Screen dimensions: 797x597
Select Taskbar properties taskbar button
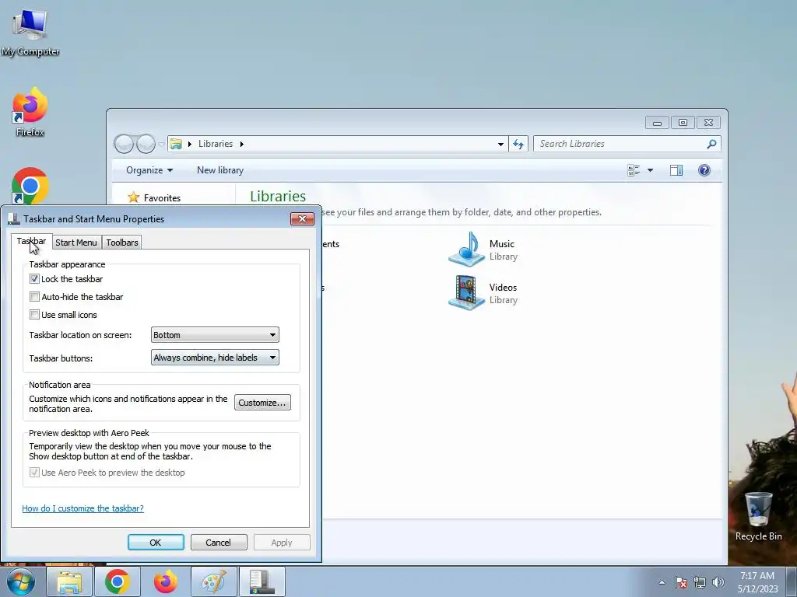coord(262,581)
